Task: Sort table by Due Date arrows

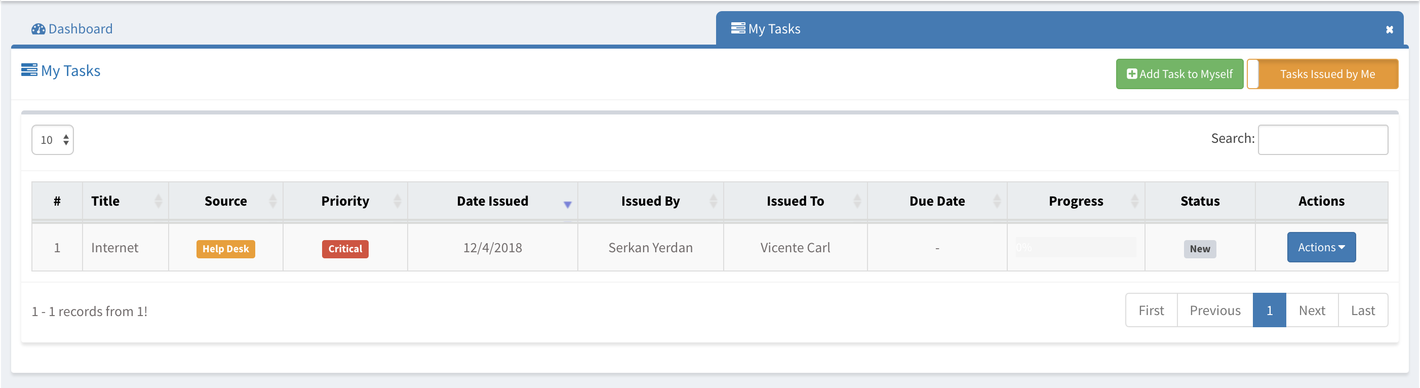Action: click(x=997, y=201)
